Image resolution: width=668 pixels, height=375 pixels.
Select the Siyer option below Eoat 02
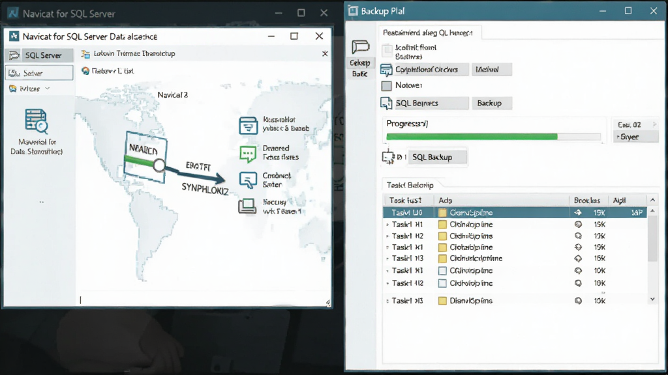coord(635,137)
